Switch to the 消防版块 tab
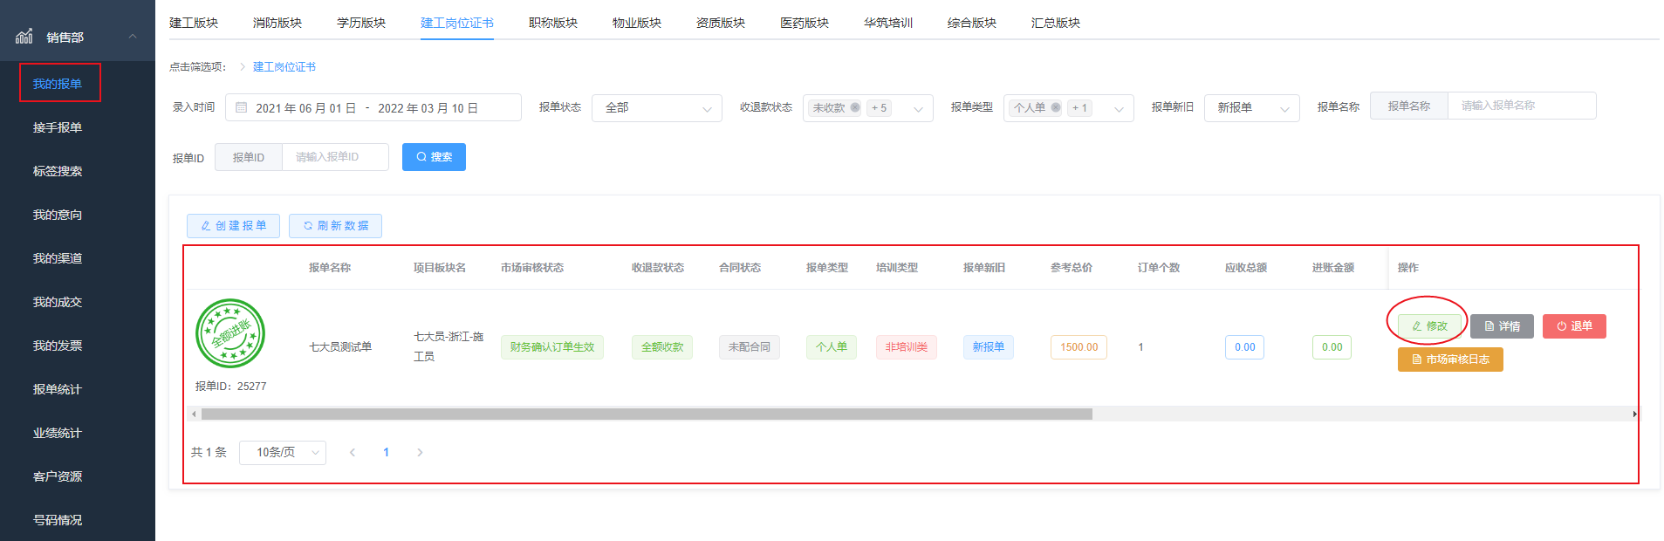 pos(277,23)
